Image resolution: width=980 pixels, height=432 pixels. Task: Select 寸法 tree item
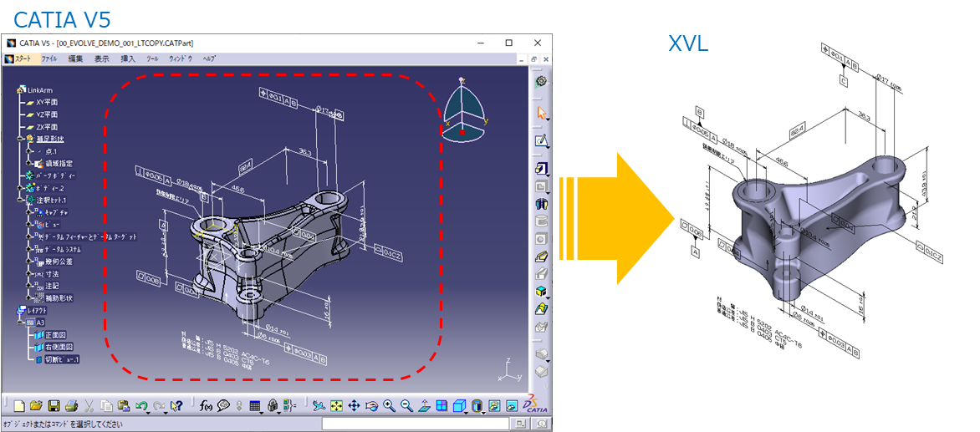pyautogui.click(x=52, y=274)
